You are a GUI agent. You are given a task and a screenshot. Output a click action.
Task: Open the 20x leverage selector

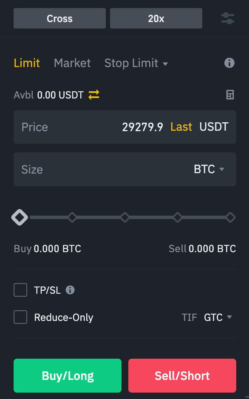click(156, 18)
